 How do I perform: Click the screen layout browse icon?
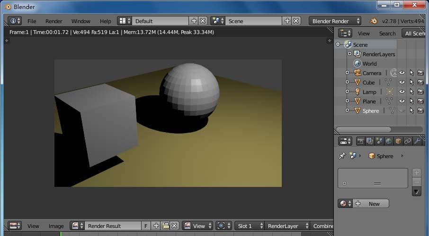pos(125,21)
